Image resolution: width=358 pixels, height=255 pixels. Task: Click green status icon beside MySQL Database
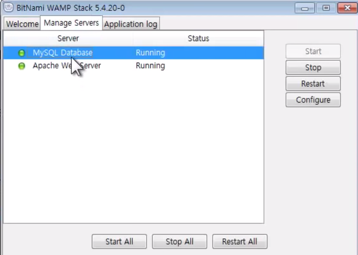(x=22, y=53)
